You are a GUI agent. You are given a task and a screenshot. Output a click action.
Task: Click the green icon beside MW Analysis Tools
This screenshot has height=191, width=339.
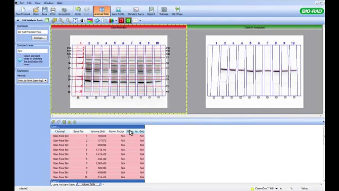pos(47,20)
